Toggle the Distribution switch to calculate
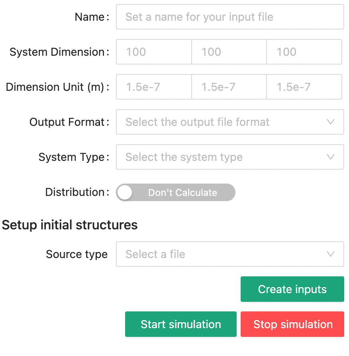 tap(175, 192)
